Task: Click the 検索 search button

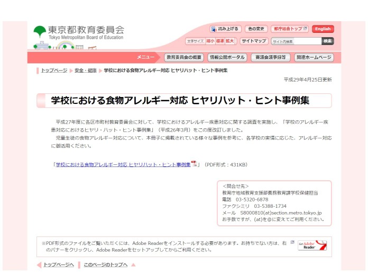Action: (328, 41)
